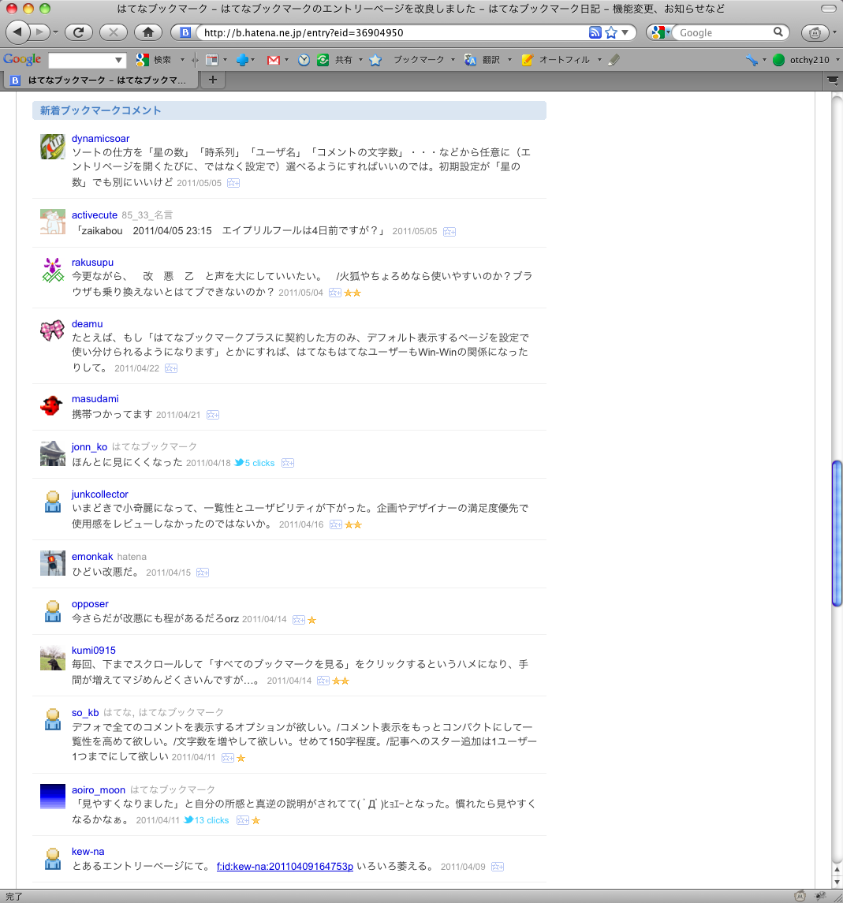Open the rakusupu user link
The image size is (843, 903).
coord(92,263)
